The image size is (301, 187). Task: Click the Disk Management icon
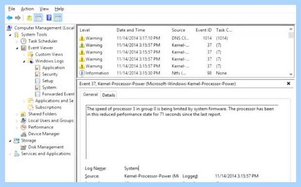coord(24,147)
